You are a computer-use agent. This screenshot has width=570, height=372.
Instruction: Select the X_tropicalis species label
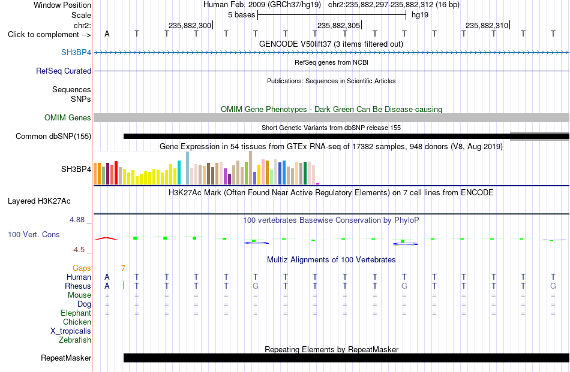pos(71,331)
